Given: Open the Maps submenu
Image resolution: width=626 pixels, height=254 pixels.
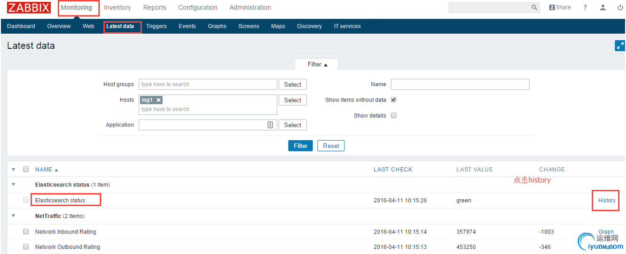Looking at the screenshot, I should point(278,26).
